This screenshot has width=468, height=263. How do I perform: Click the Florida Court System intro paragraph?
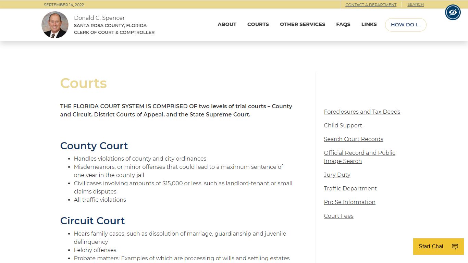pos(176,110)
